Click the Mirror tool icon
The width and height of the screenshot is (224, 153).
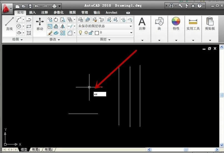click(x=63, y=26)
